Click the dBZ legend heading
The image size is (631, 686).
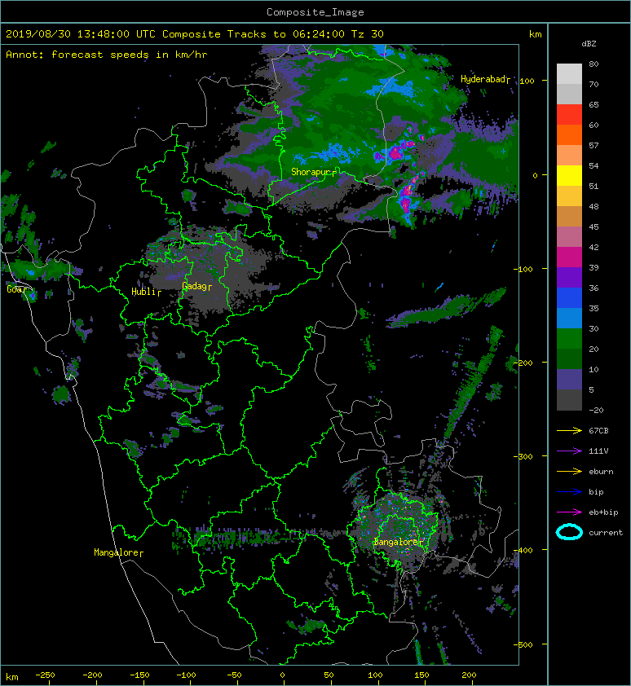[x=589, y=44]
